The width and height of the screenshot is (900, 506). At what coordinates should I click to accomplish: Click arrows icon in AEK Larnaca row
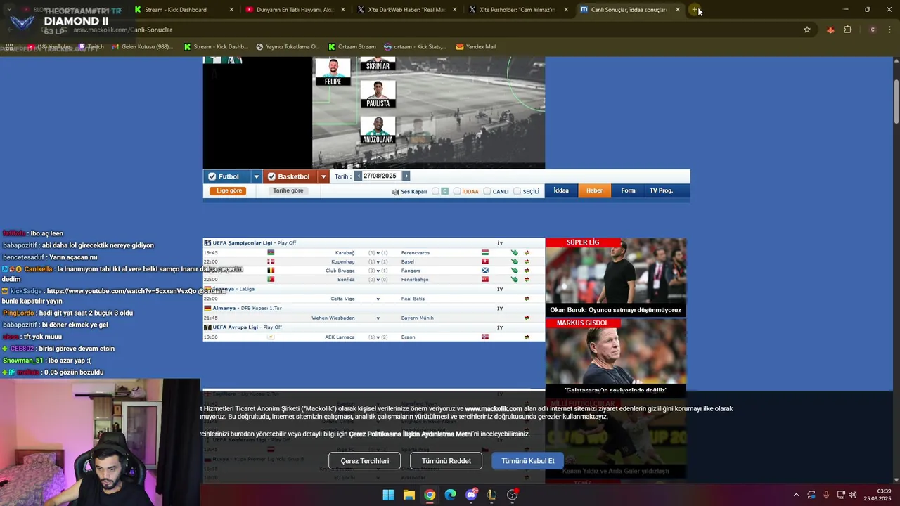tap(527, 337)
